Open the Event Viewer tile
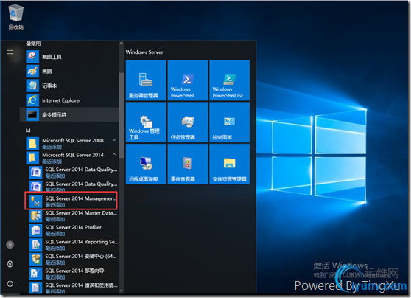 188,164
